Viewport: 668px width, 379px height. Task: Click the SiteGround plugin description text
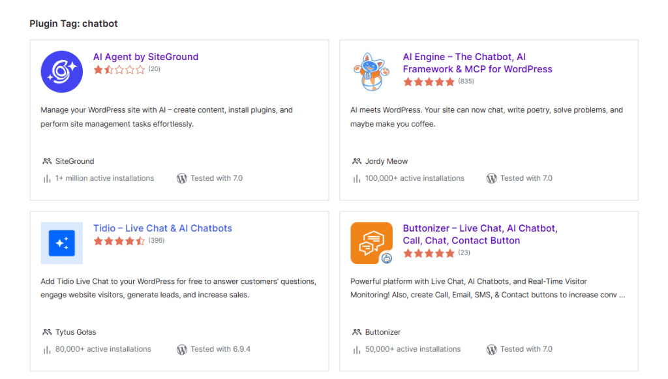tap(166, 117)
